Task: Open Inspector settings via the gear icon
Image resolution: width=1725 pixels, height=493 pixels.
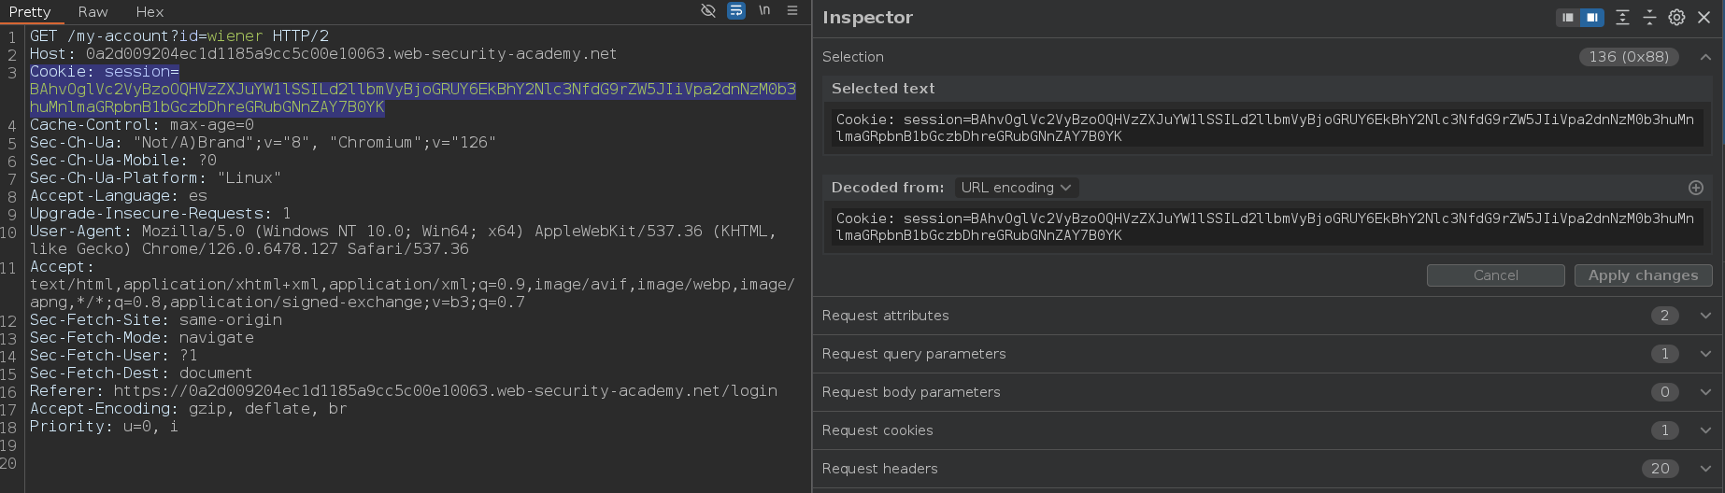Action: pos(1677,18)
